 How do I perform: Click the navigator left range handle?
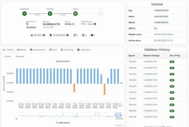tap(115, 115)
